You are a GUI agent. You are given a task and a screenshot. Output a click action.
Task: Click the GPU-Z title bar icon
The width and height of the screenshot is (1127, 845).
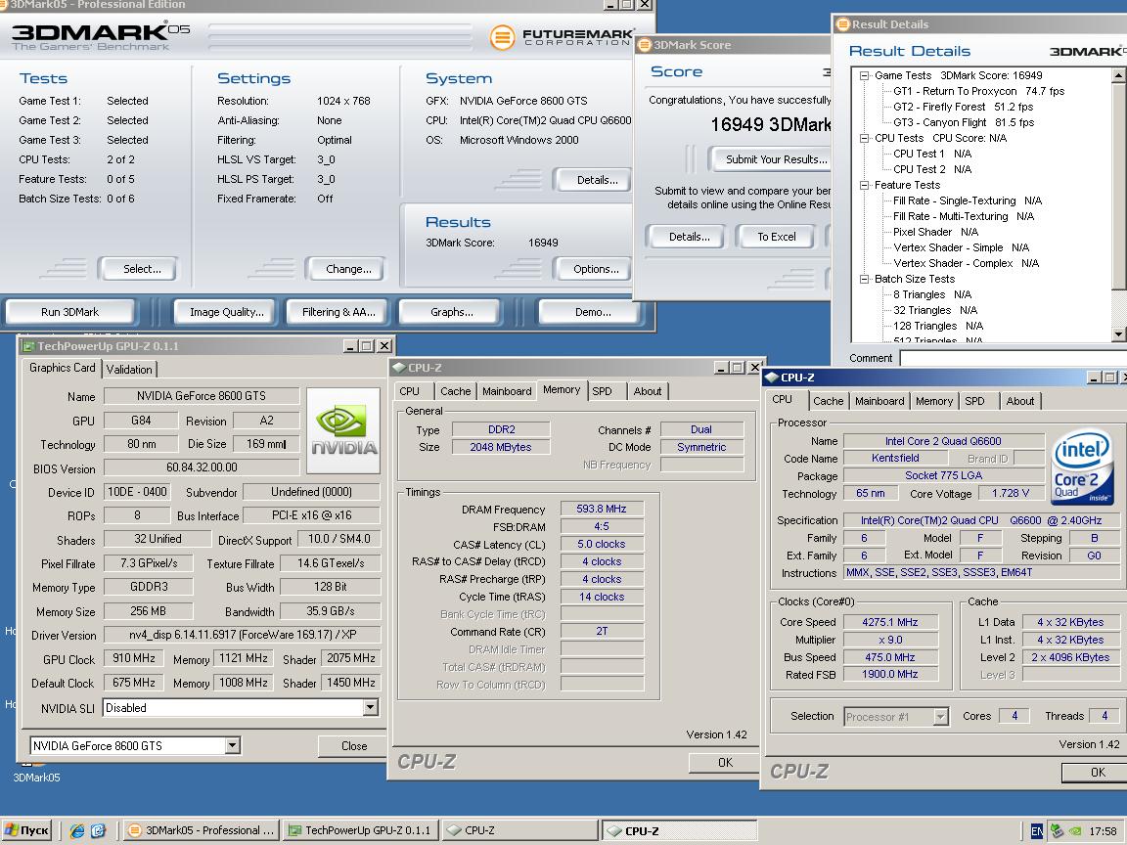pyautogui.click(x=28, y=346)
